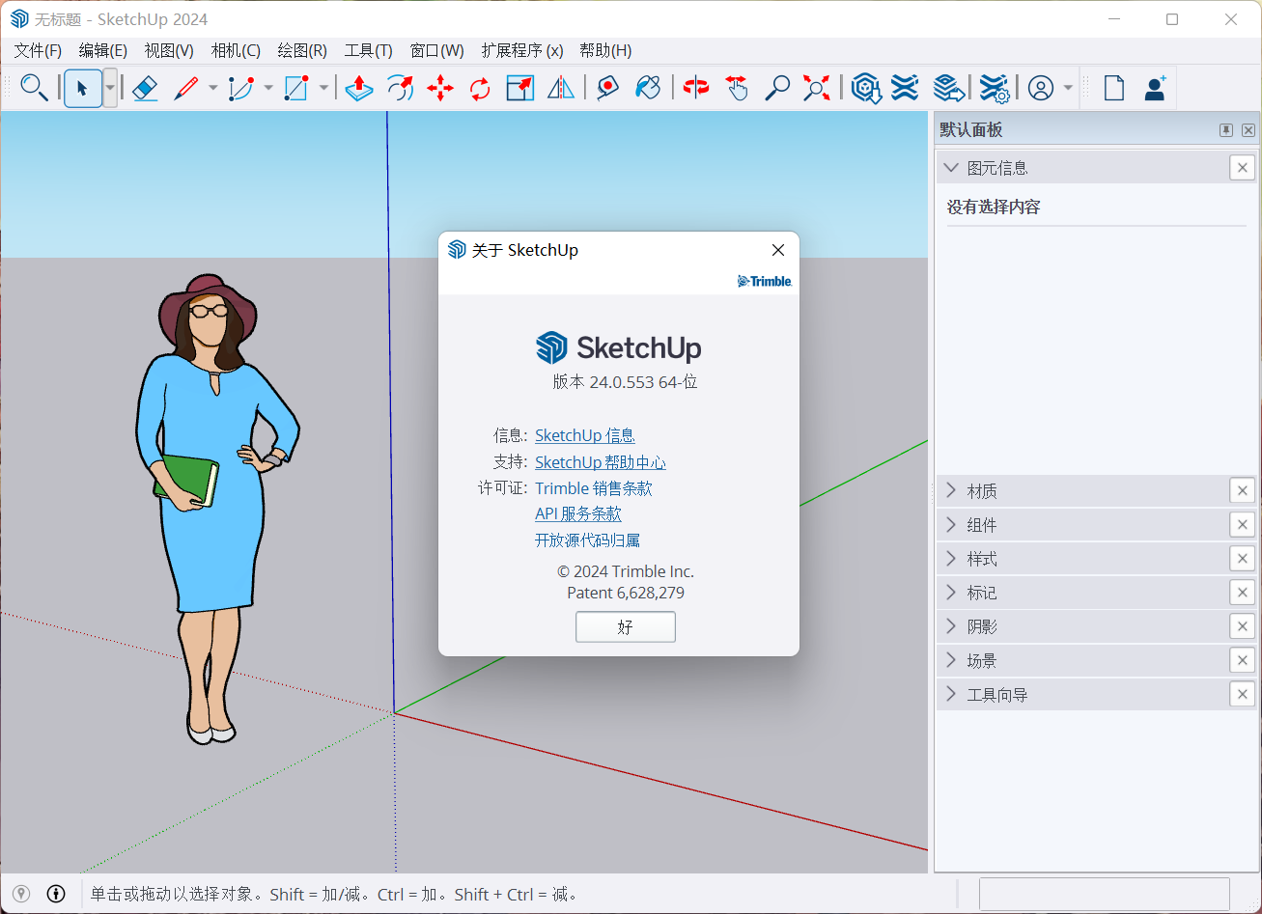Open the Extension Manager
Screen dimensions: 1262x914
[995, 89]
